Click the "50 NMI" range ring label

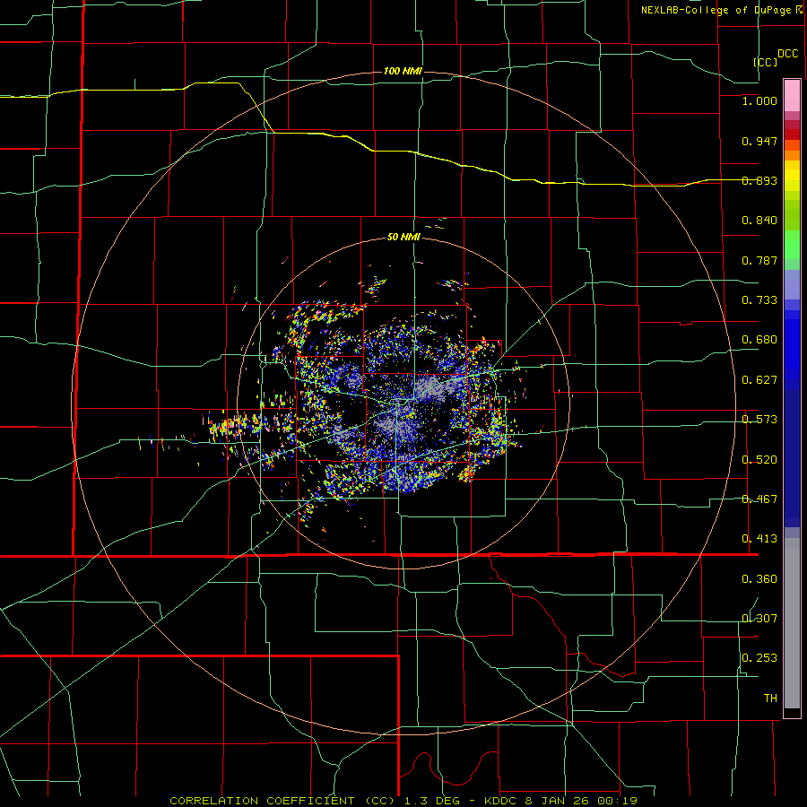coord(403,238)
